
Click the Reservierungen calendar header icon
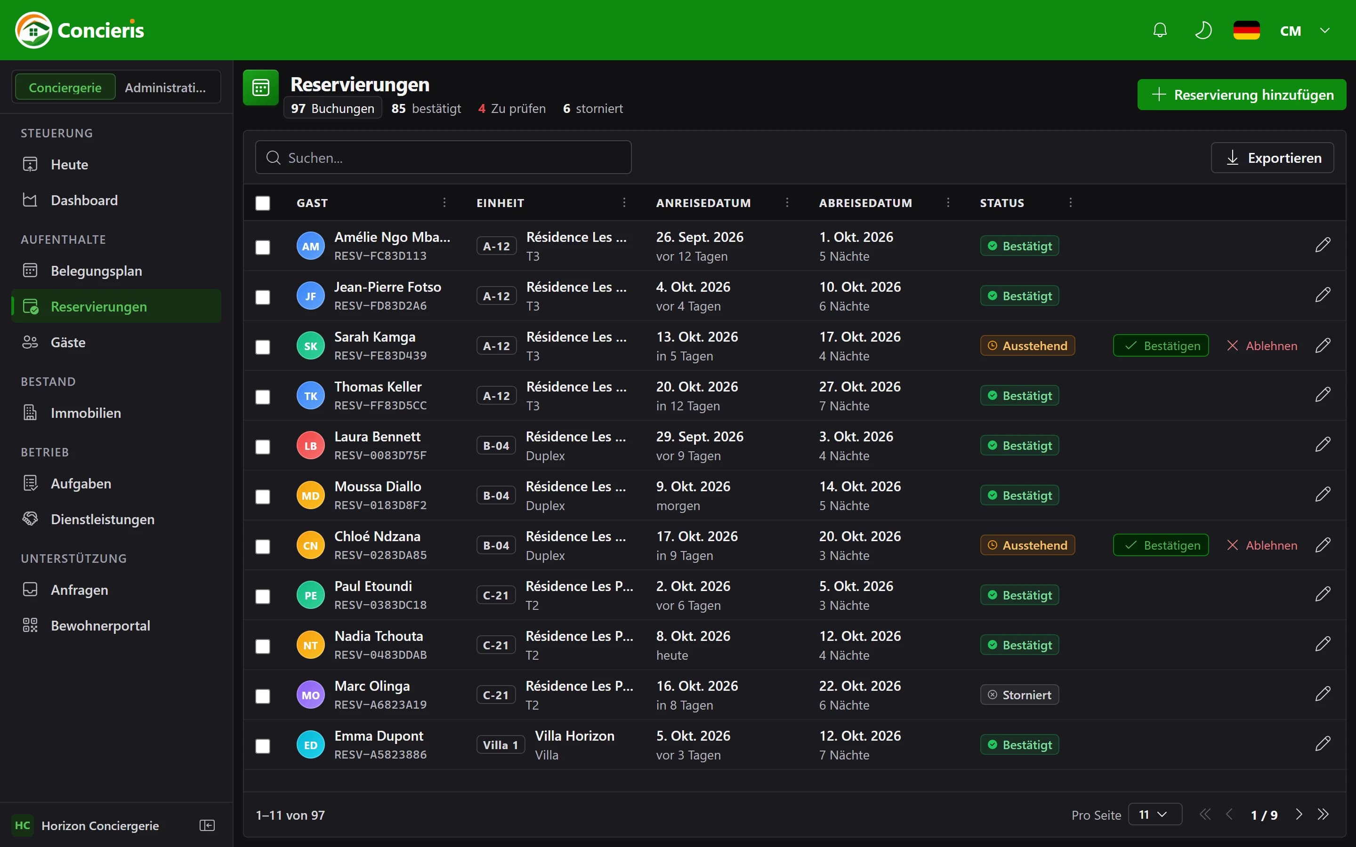[x=260, y=88]
